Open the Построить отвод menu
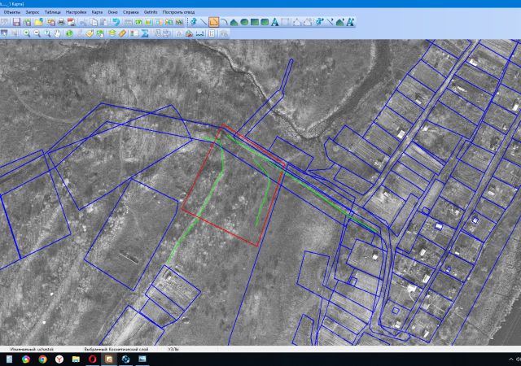This screenshot has width=521, height=366. point(178,12)
